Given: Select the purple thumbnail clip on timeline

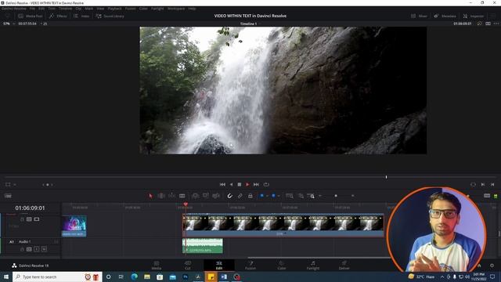Looking at the screenshot, I should 74,226.
